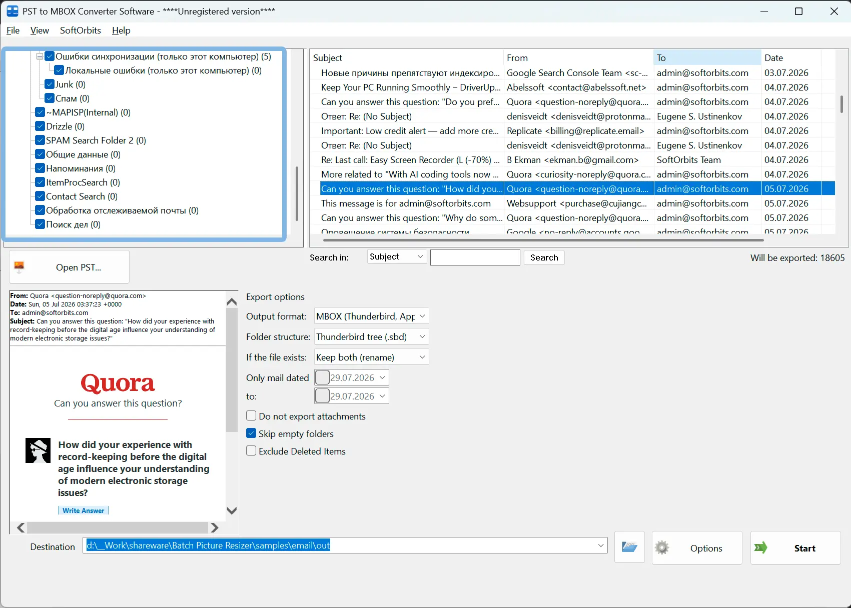Screen dimensions: 851x608
Task: Toggle the Drizzle folder checkbox
Action: (40, 126)
